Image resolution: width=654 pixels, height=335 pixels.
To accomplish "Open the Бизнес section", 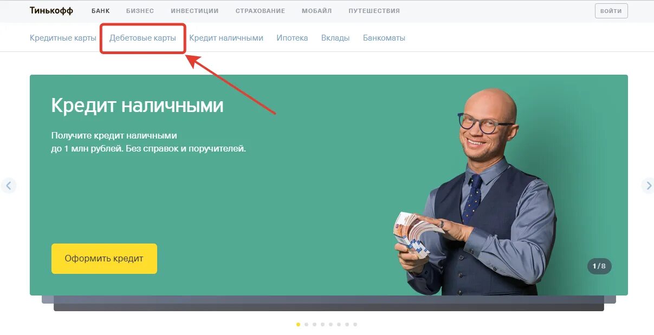I will tap(140, 11).
